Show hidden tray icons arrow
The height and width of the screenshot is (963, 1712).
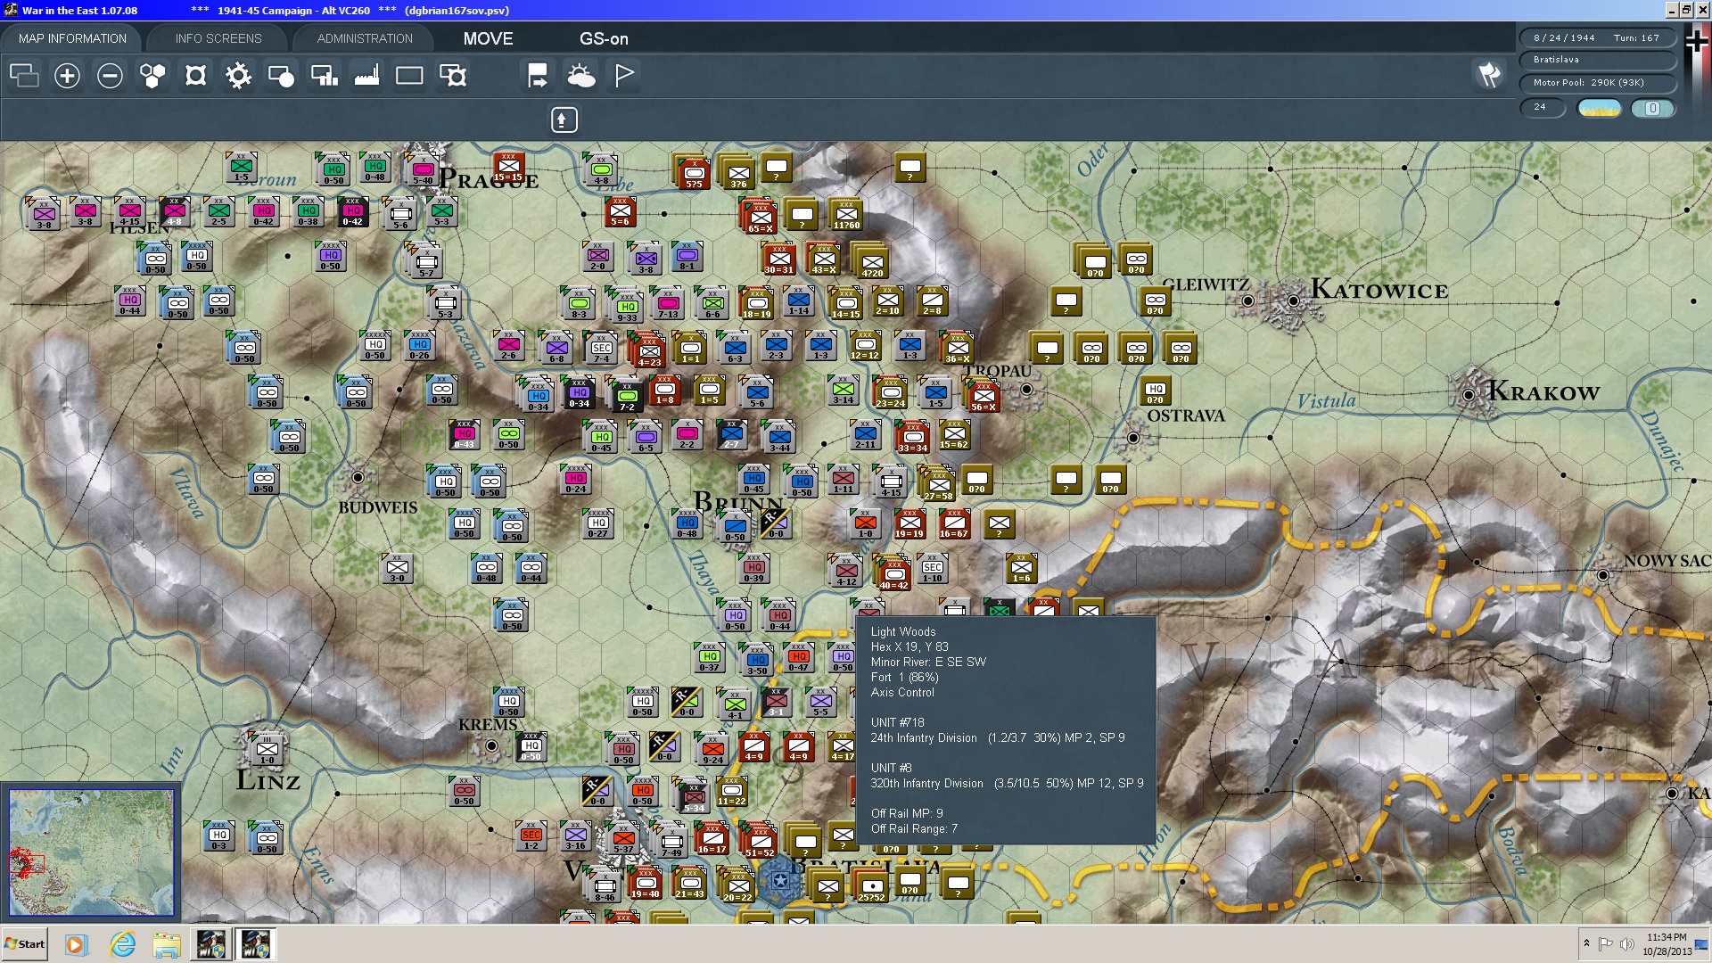tap(1586, 944)
